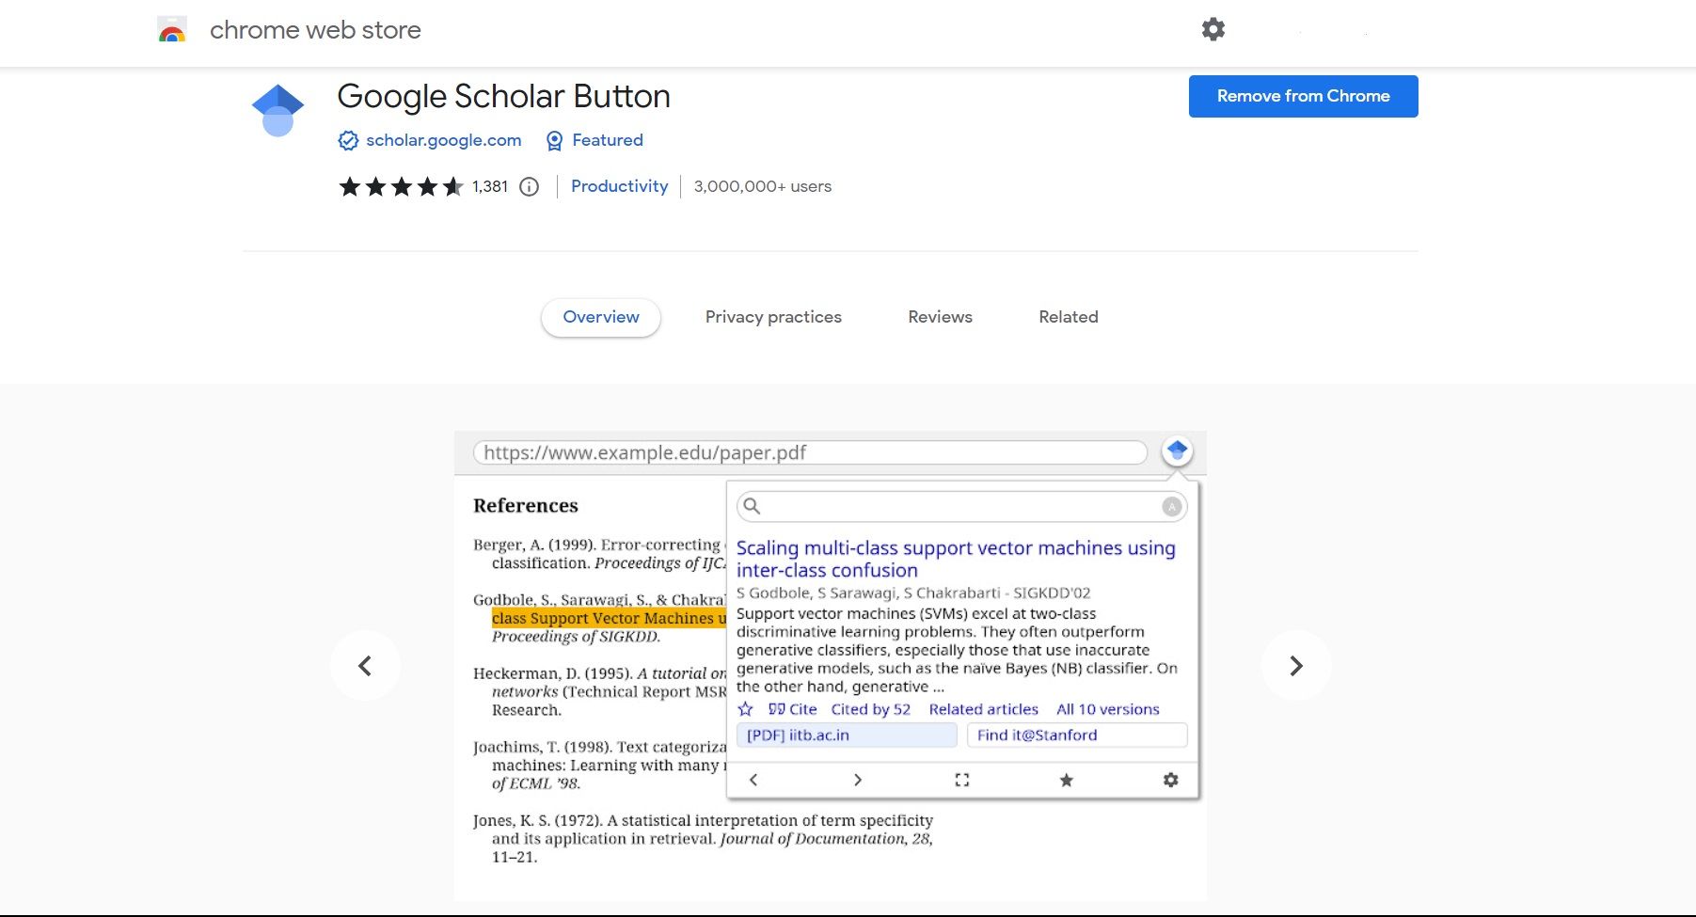Open Chrome Web Store settings gear

pos(1213,29)
